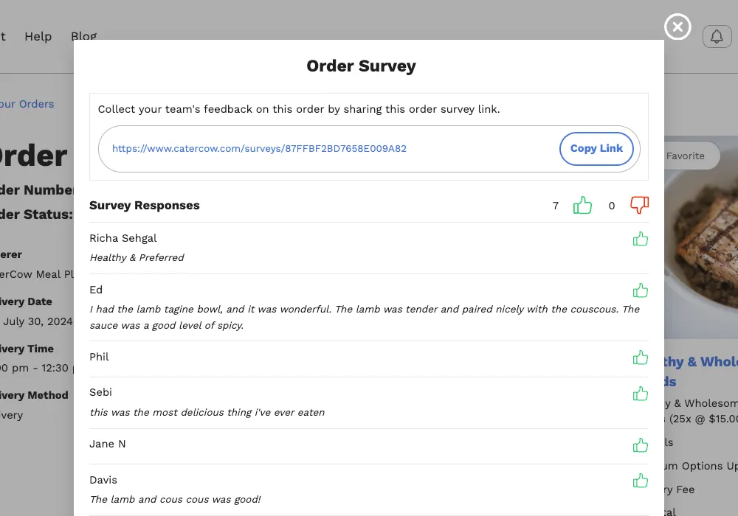Image resolution: width=738 pixels, height=516 pixels.
Task: Click the green thumbs-up total icon
Action: pos(582,205)
